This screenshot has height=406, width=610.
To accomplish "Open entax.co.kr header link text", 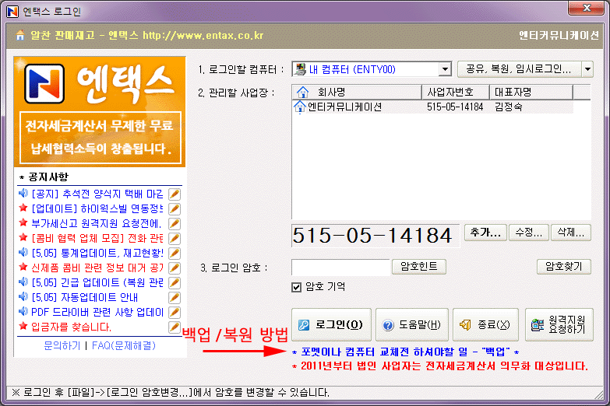I will (203, 35).
